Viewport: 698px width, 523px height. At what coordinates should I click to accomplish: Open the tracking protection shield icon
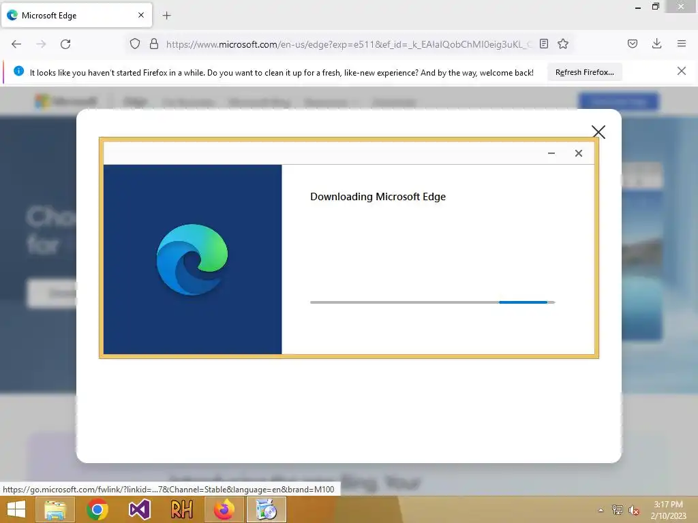135,44
